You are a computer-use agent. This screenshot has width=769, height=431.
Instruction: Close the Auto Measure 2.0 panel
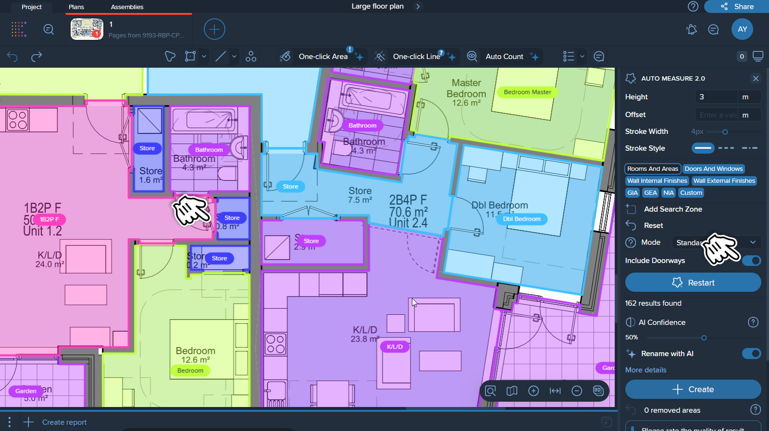pyautogui.click(x=756, y=78)
